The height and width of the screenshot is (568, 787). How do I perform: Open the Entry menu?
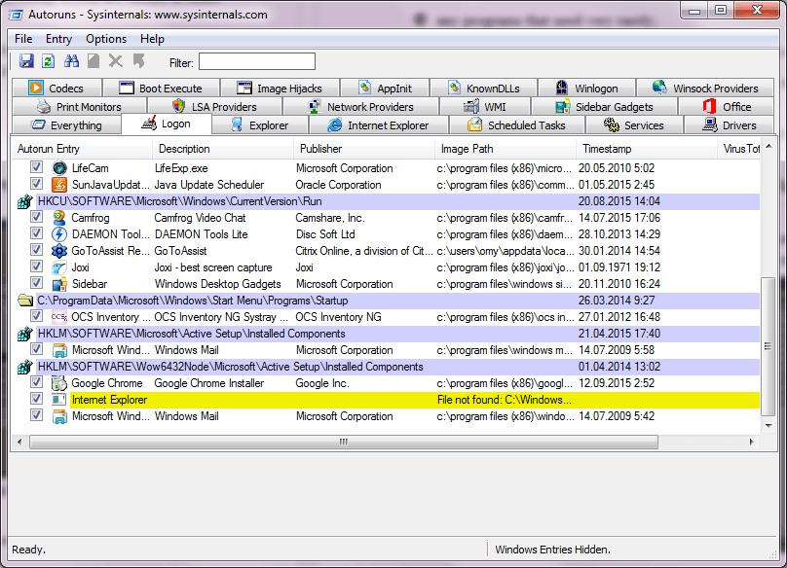(58, 39)
